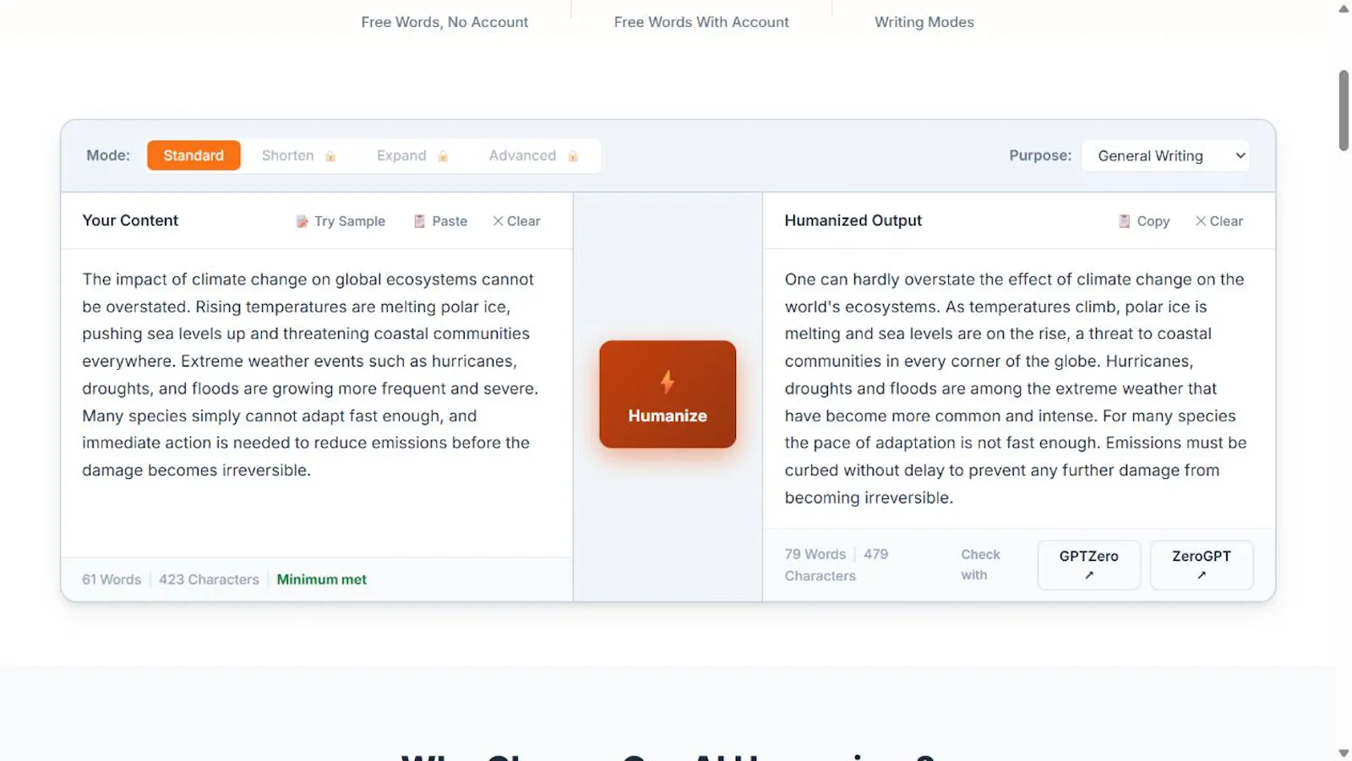Click the lock icon next to Expand
Viewport: 1352px width, 761px height.
(443, 156)
